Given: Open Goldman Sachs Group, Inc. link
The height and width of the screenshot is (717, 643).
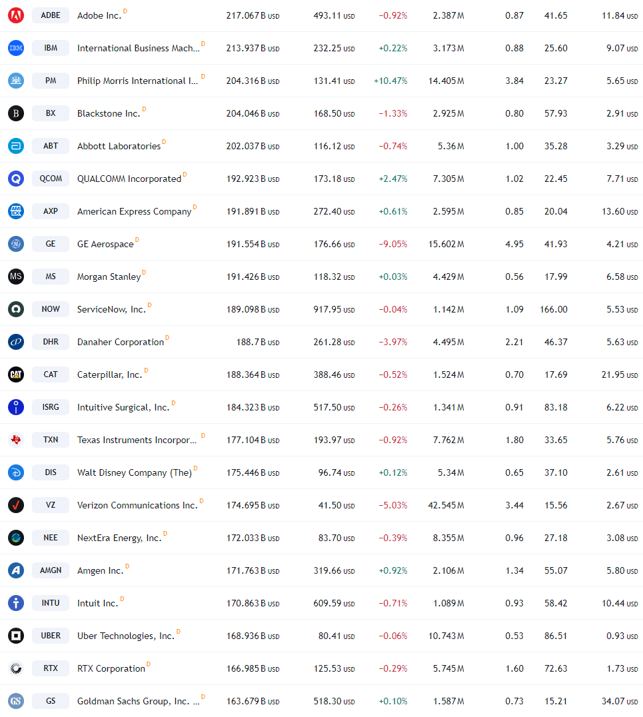Looking at the screenshot, I should [x=139, y=702].
